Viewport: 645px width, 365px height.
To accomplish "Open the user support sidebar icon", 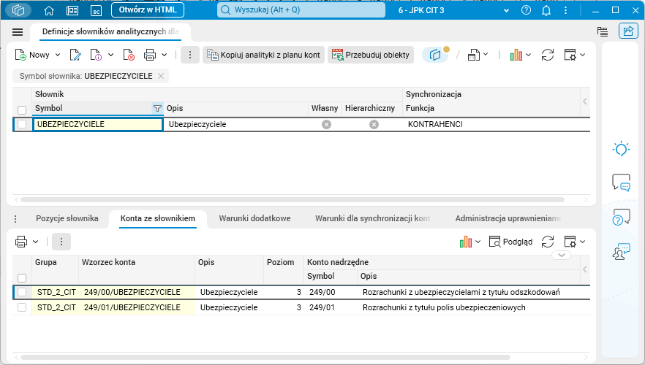I will [621, 251].
